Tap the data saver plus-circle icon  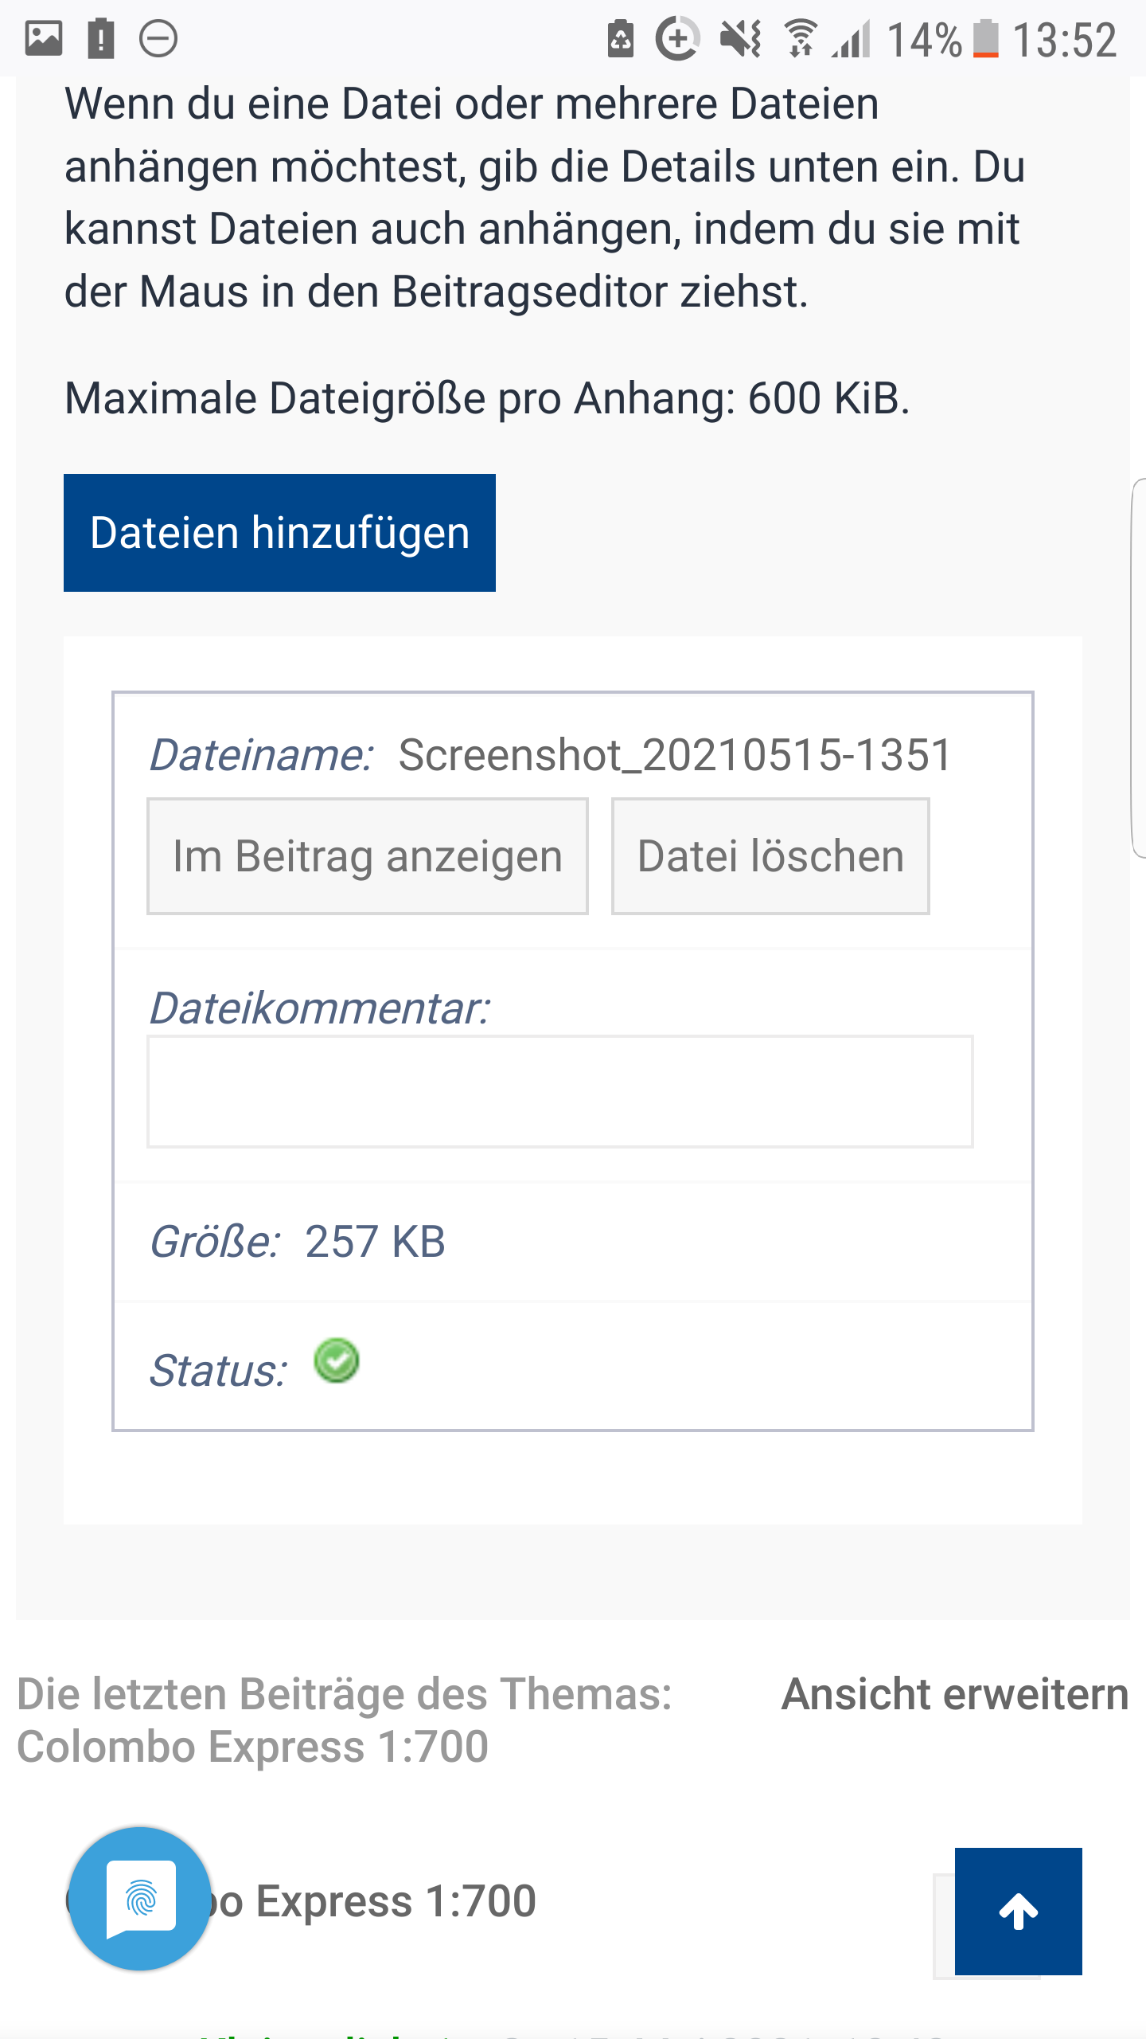point(677,39)
